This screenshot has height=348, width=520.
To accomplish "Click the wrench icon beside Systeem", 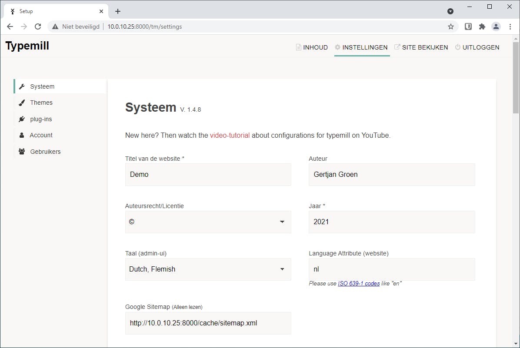I will tap(22, 86).
